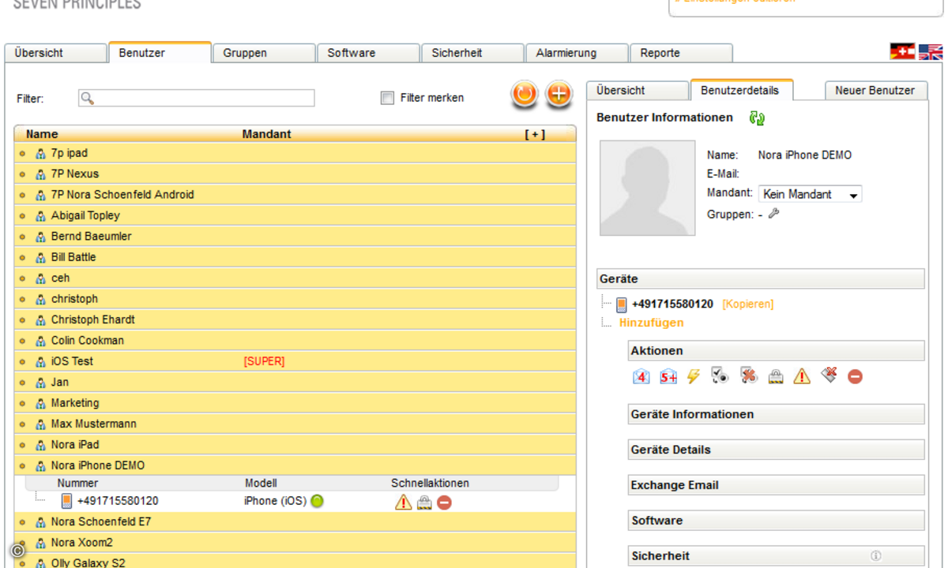Click the eraser with red X icon
Image resolution: width=948 pixels, height=568 pixels.
(829, 375)
